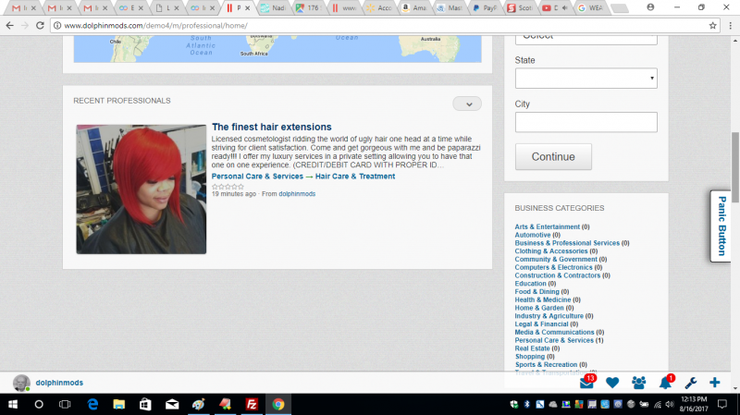Open the Windows Start button
This screenshot has height=415, width=740.
click(13, 404)
